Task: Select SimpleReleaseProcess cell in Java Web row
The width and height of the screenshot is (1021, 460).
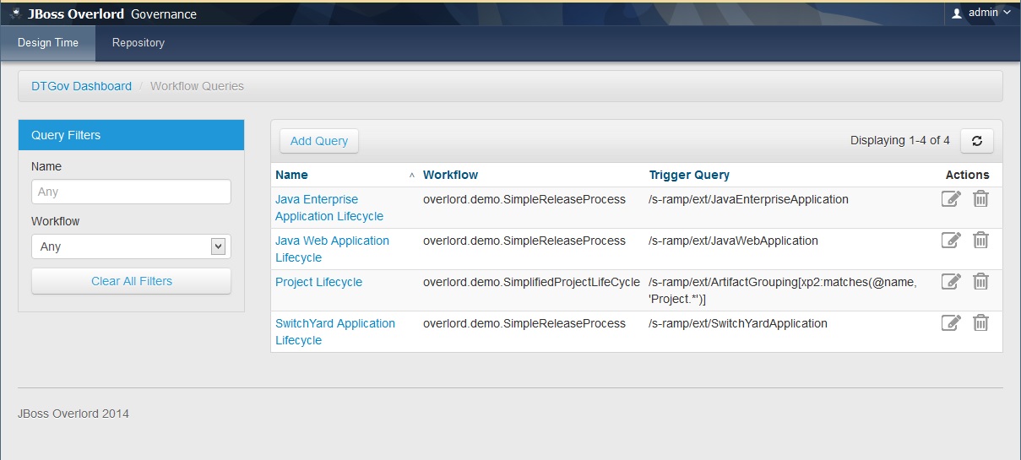Action: click(524, 241)
